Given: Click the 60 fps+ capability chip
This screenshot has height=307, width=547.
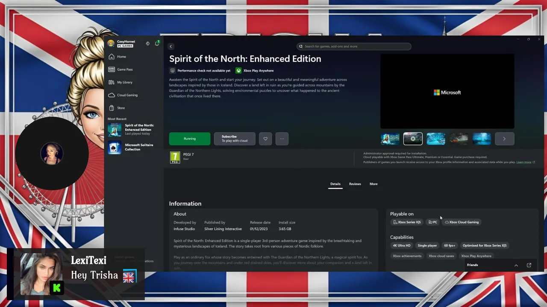Looking at the screenshot, I should point(450,246).
